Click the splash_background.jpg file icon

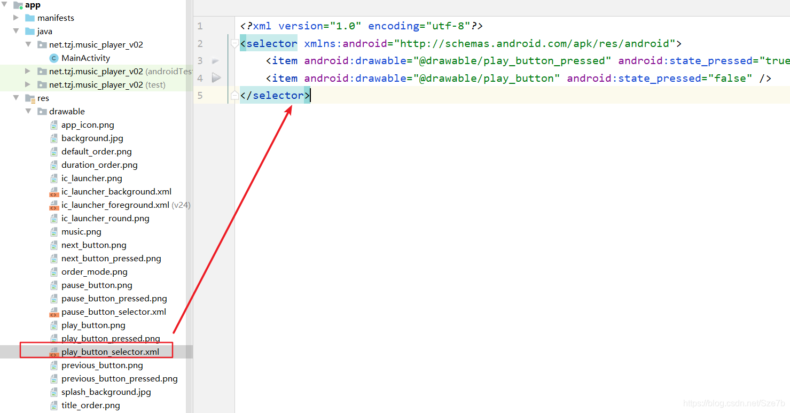(54, 392)
